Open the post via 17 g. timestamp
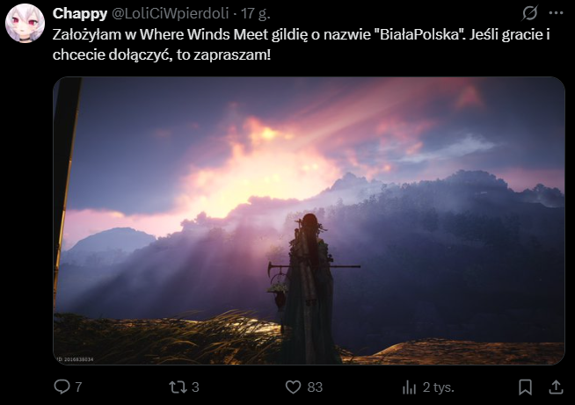 pos(255,13)
